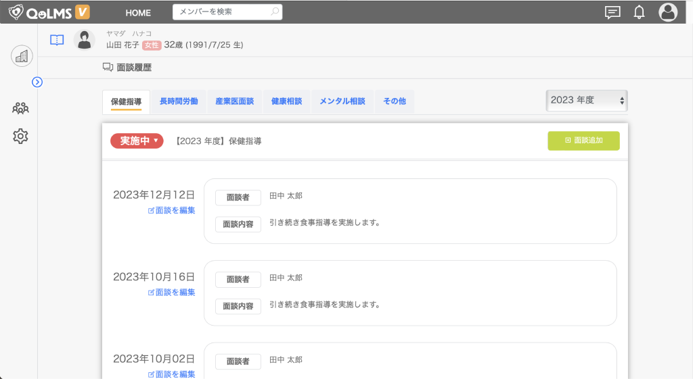
Task: Switch to the 長時間労働 tab
Action: tap(179, 101)
